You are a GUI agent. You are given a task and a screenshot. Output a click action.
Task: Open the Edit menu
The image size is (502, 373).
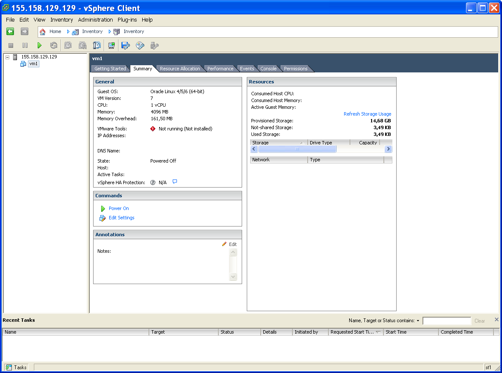(24, 20)
